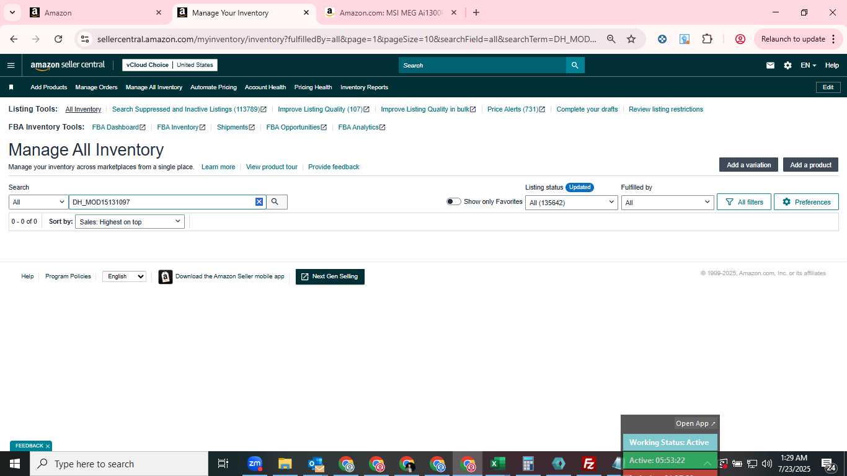Open Automate Pricing nav item
The width and height of the screenshot is (847, 476).
[213, 87]
